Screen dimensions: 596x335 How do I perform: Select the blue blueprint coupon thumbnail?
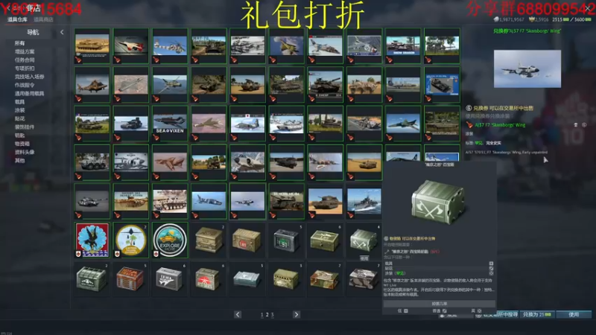442,84
